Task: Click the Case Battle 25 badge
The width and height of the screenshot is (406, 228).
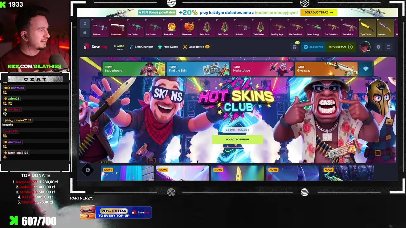Action: (207, 47)
